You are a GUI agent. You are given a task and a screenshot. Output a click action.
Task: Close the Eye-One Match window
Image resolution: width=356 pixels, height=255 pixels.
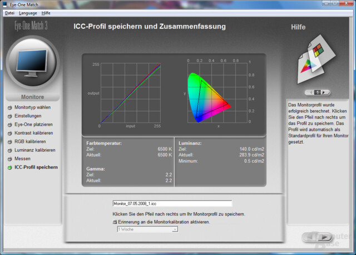pos(347,3)
